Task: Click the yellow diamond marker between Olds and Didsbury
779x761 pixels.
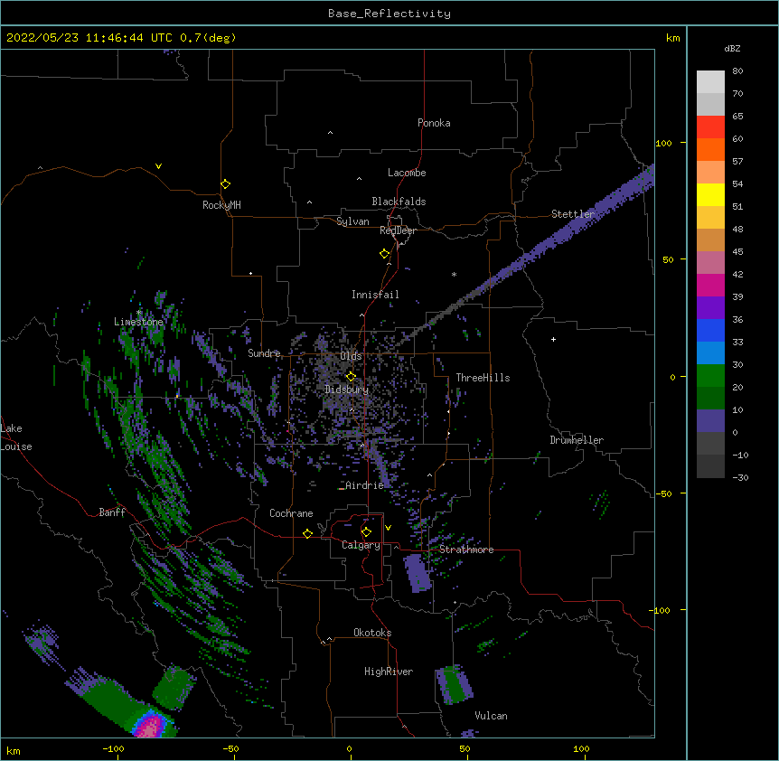Action: [x=351, y=376]
